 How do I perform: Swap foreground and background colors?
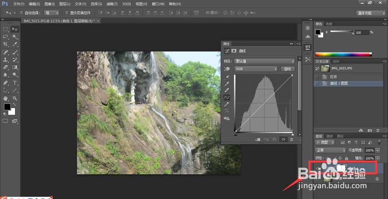pyautogui.click(x=14, y=105)
